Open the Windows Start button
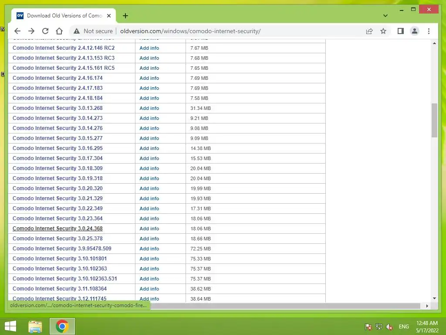Screen dimensions: 446x335 click(10, 326)
